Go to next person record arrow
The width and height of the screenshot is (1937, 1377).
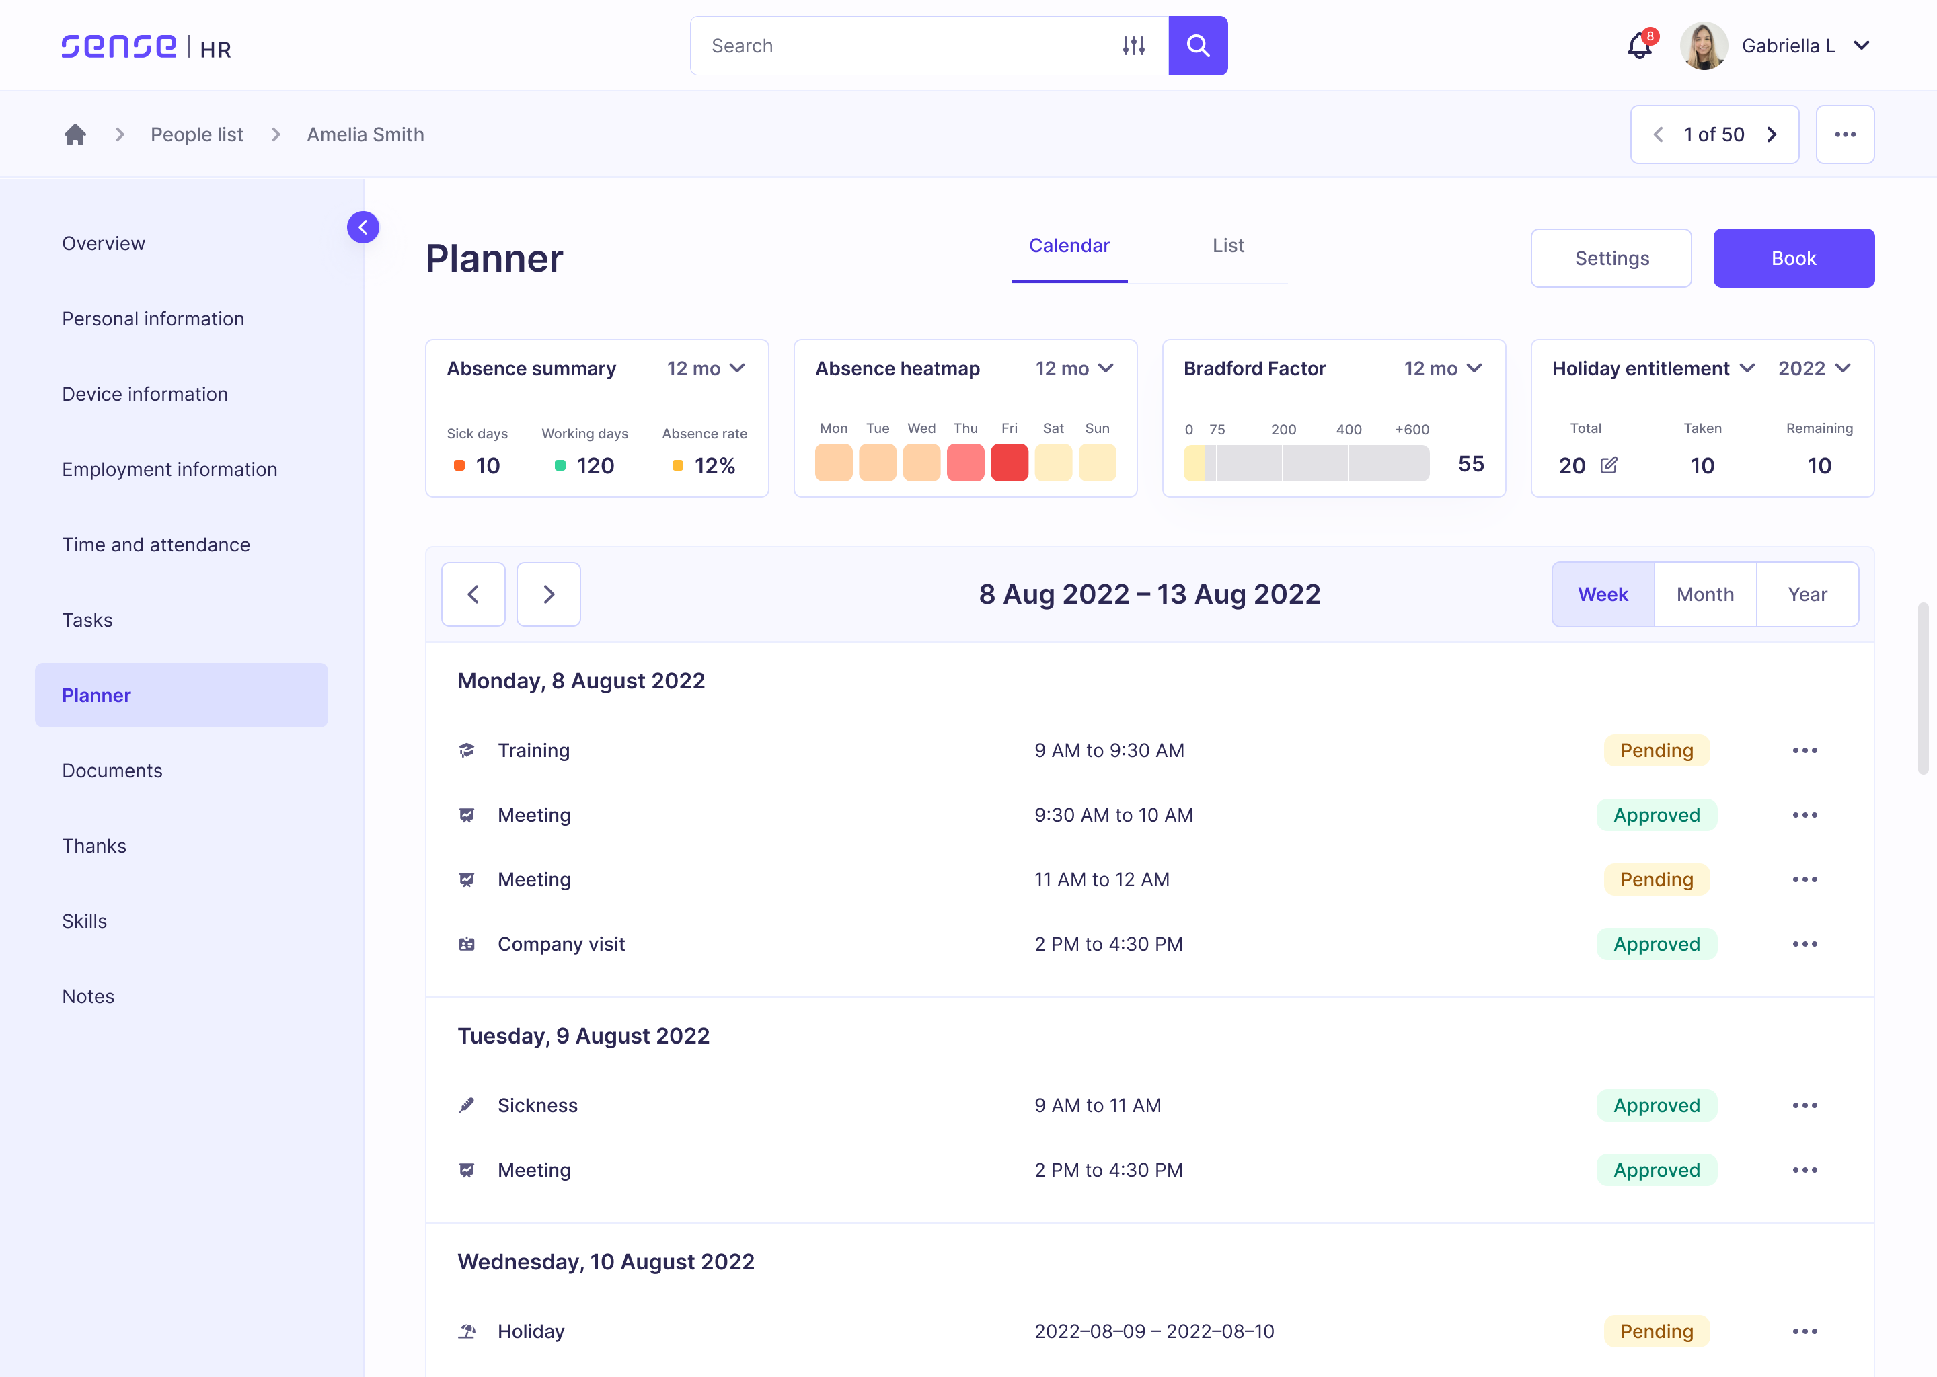[x=1772, y=135]
